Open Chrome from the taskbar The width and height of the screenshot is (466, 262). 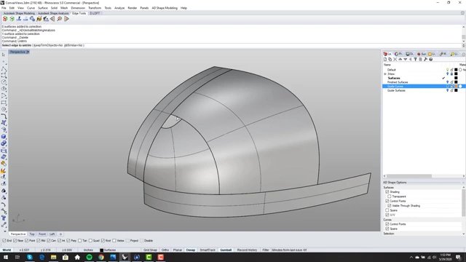point(101,257)
